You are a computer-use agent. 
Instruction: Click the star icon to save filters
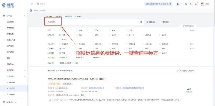[184, 26]
